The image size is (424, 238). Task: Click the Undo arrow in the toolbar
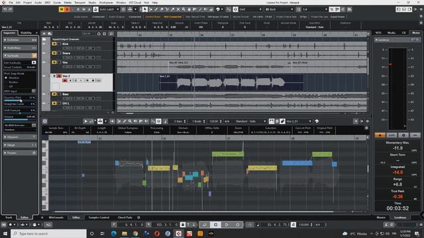pos(5,9)
